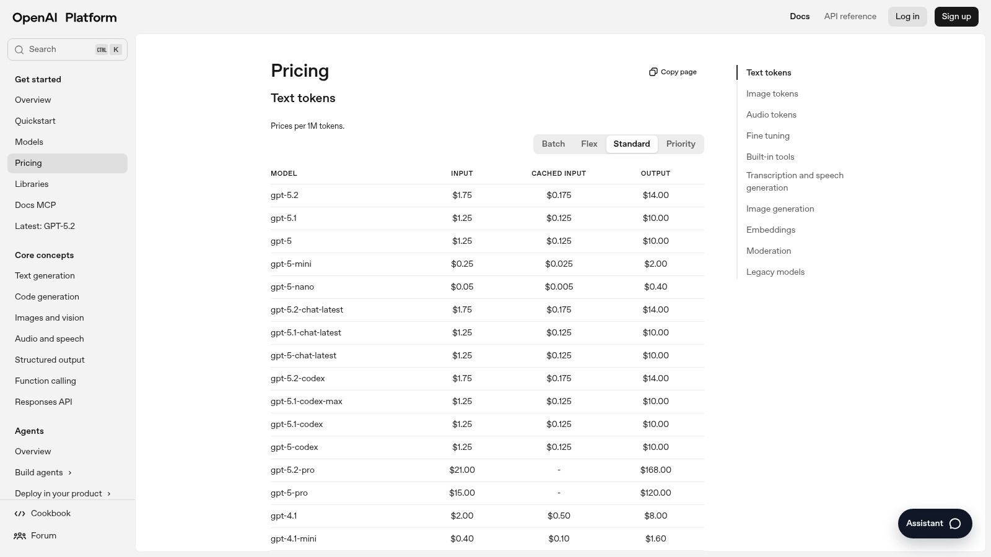Expand the Build agents section
This screenshot has height=557, width=991.
(x=39, y=472)
